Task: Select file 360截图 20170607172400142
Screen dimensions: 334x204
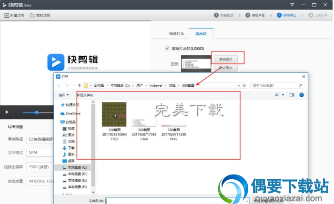Action: click(x=173, y=133)
